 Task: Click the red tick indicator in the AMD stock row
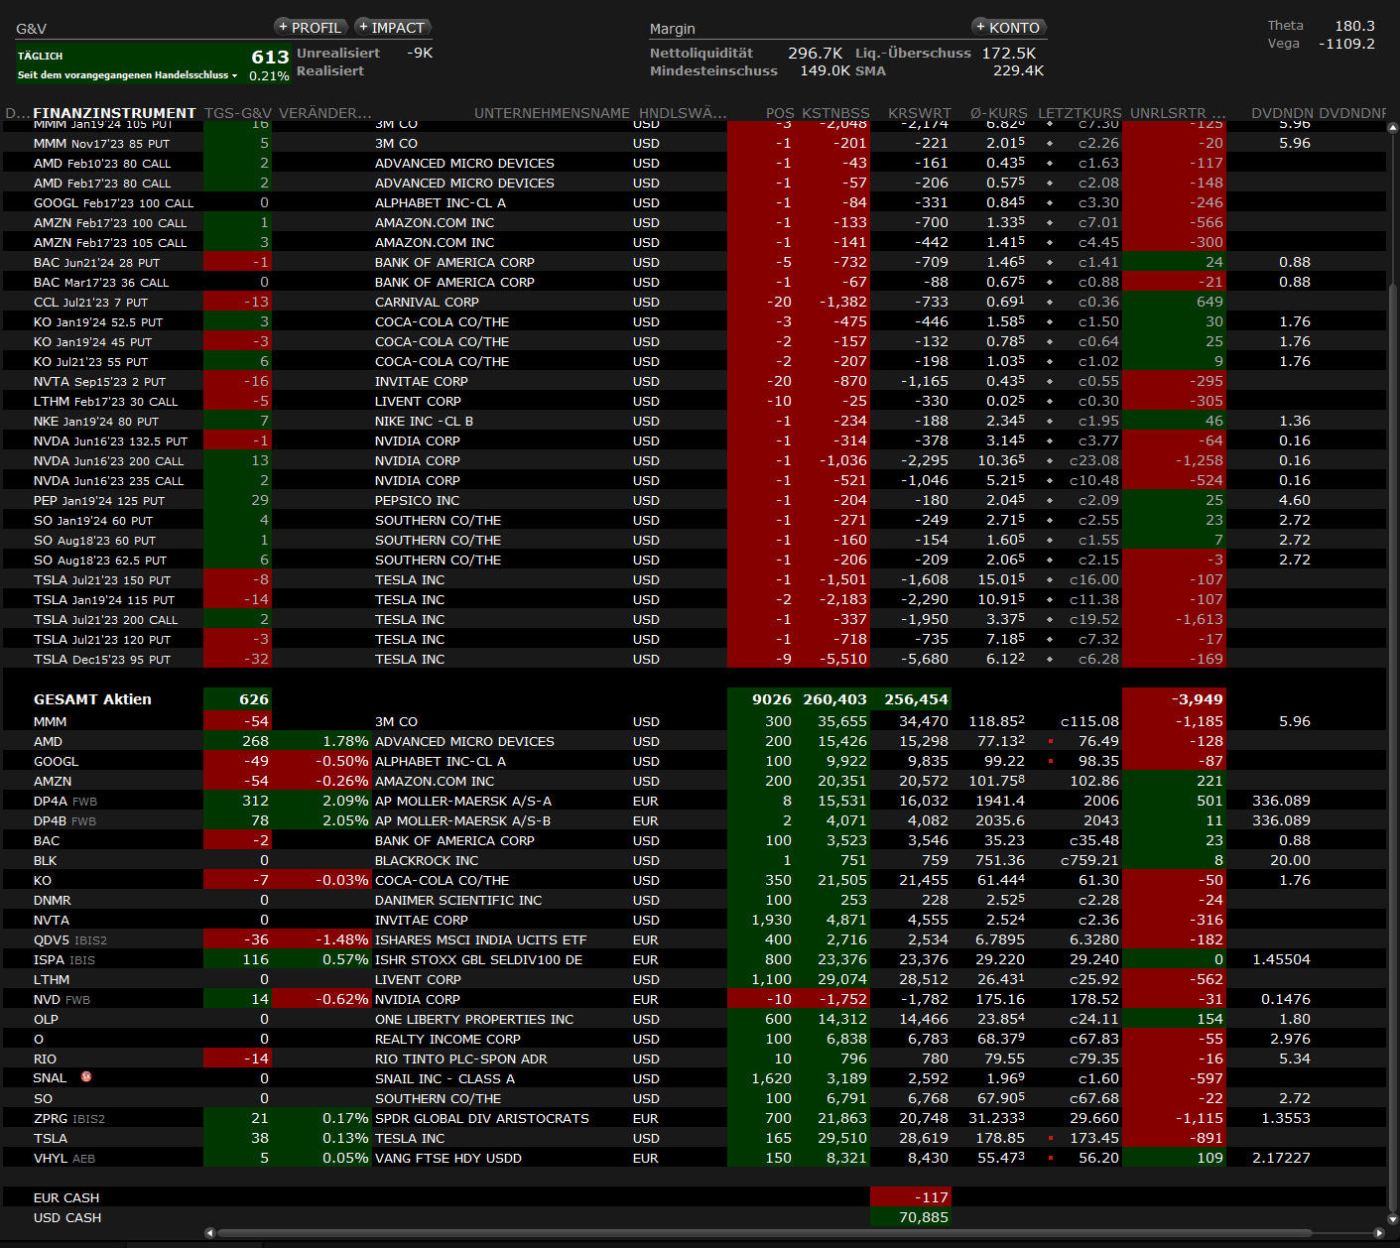coord(1051,741)
